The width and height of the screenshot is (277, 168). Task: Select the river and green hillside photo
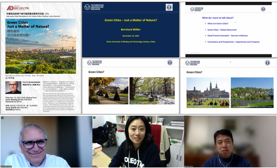(x=252, y=93)
